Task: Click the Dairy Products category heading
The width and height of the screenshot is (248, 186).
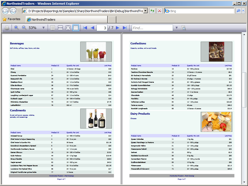Action: coord(140,114)
